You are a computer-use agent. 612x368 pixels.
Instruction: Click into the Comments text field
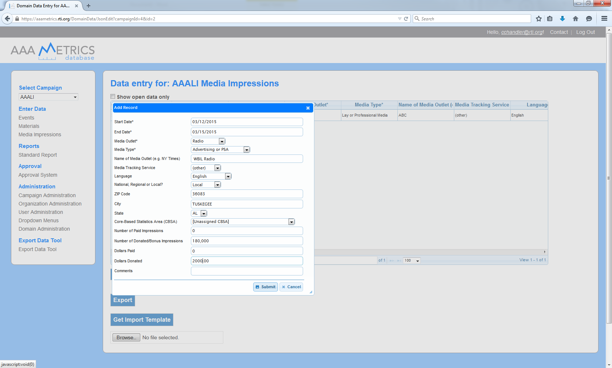[247, 271]
